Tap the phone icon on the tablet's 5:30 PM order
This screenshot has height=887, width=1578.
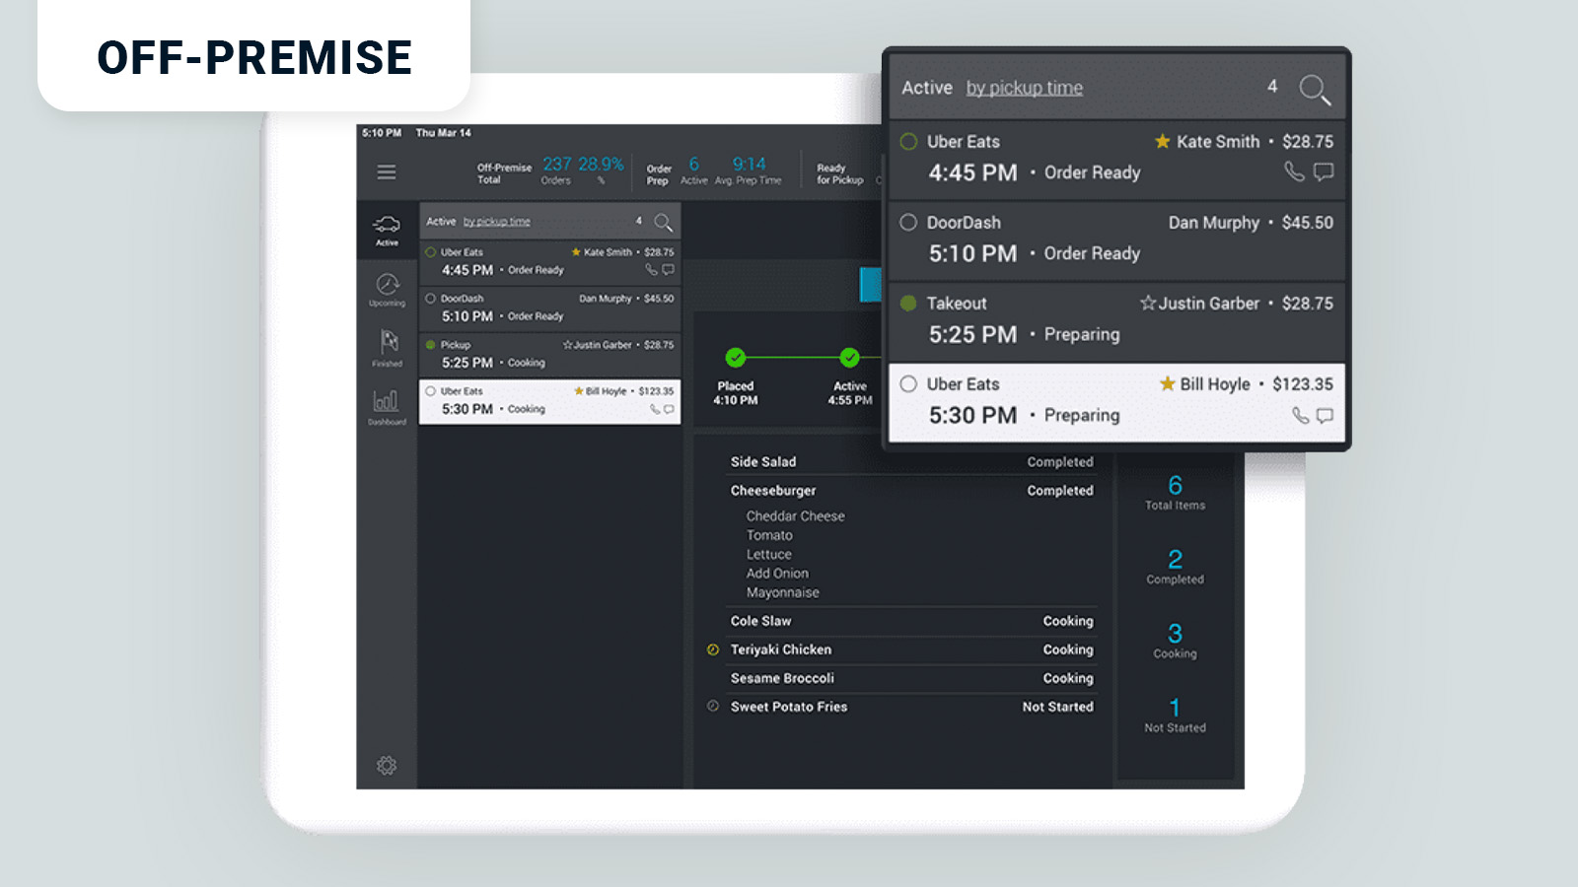[x=655, y=409]
